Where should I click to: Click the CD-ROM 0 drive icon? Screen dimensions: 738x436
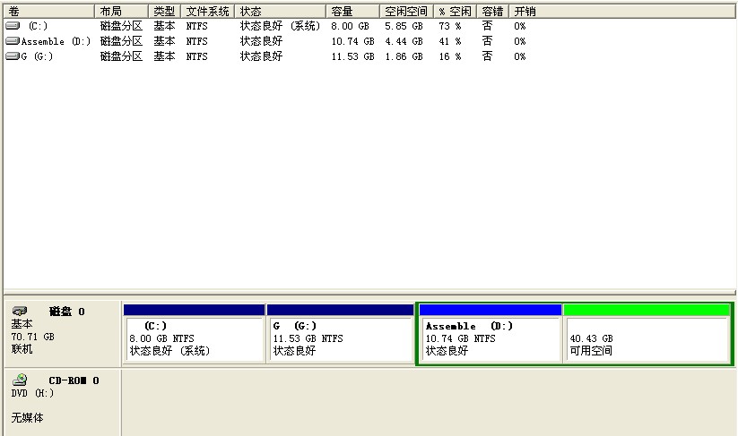[x=20, y=380]
